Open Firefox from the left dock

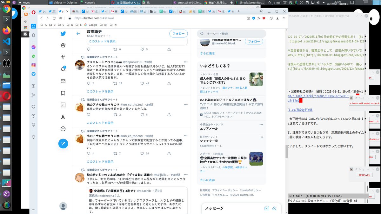pyautogui.click(x=6, y=30)
